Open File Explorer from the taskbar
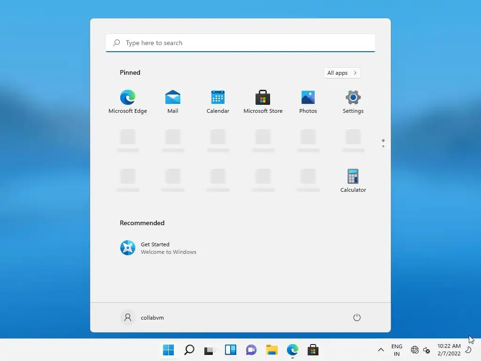The image size is (481, 361). (272, 350)
